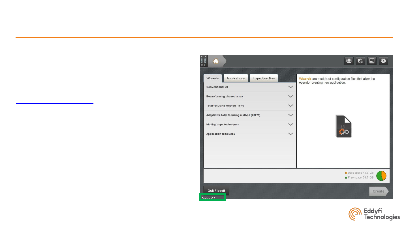This screenshot has width=408, height=229.
Task: Switch to the Applications tab
Action: (x=236, y=78)
